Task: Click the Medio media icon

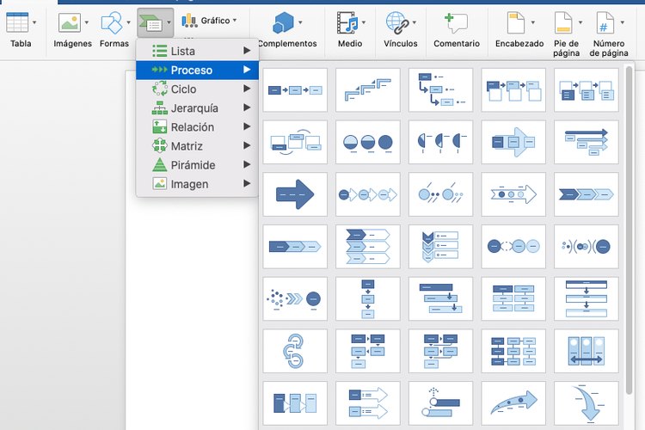Action: [347, 22]
